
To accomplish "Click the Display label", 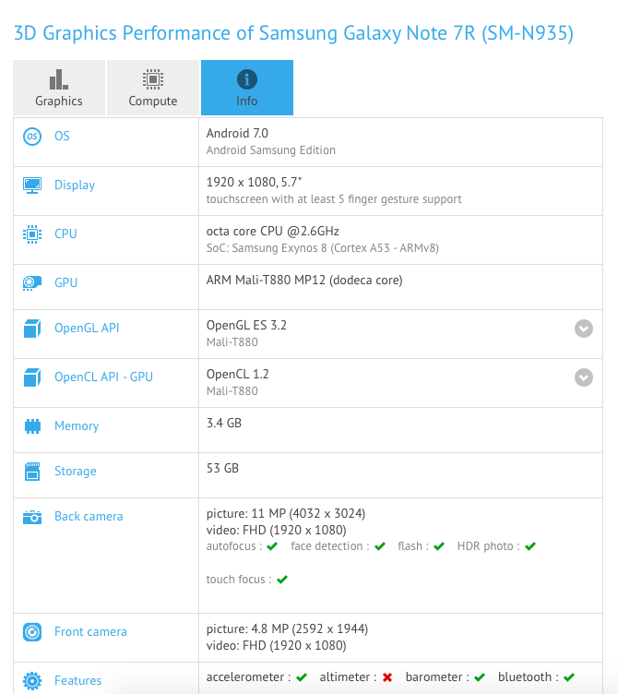I will click(x=75, y=185).
